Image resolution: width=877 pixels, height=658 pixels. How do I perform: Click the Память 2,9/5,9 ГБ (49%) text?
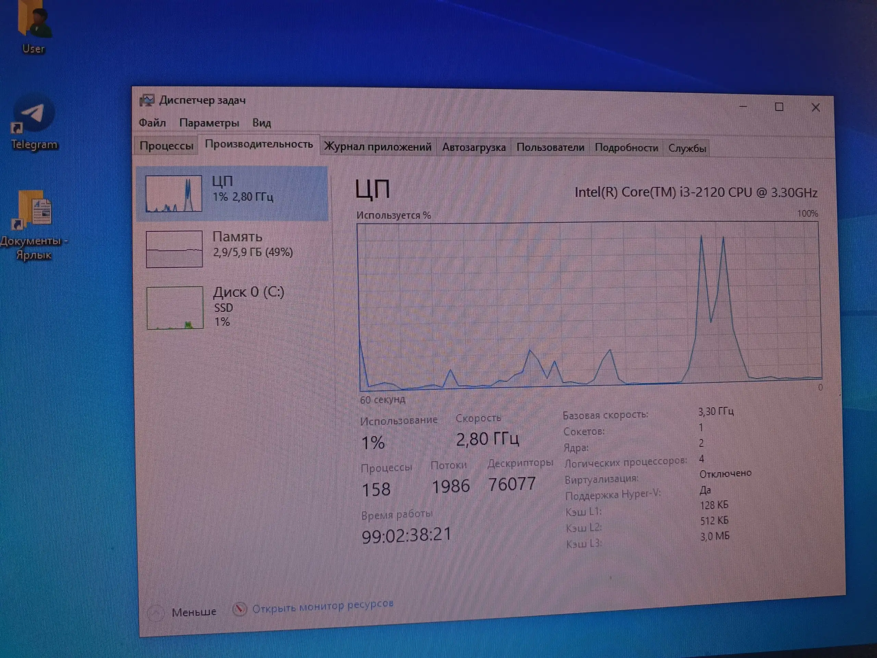point(253,244)
